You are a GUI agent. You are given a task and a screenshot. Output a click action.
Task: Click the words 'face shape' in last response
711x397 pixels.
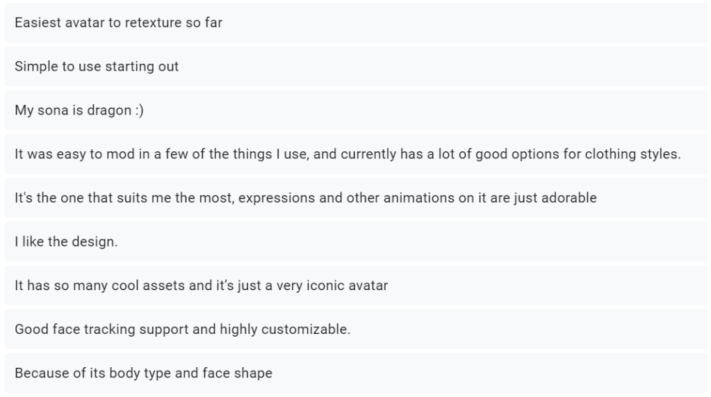237,373
